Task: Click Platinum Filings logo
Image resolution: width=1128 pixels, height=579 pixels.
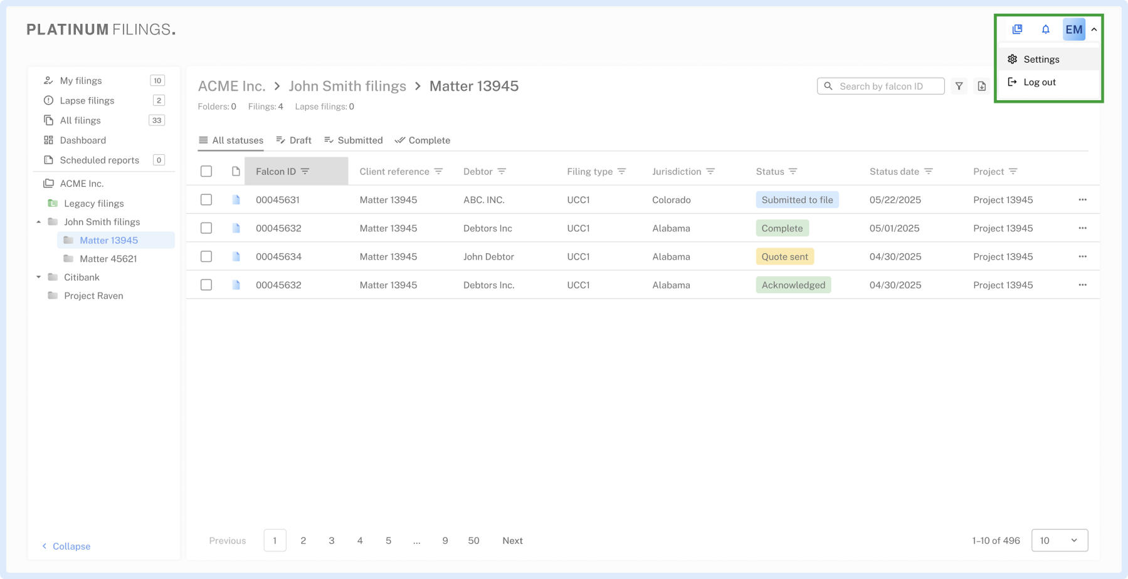Action: (101, 29)
